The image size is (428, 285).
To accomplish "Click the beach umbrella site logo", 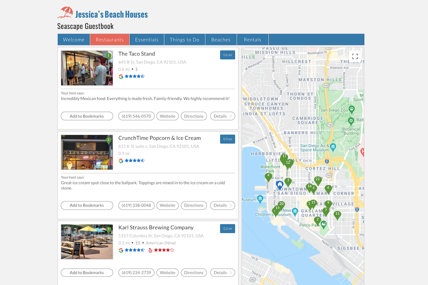I will pyautogui.click(x=65, y=13).
